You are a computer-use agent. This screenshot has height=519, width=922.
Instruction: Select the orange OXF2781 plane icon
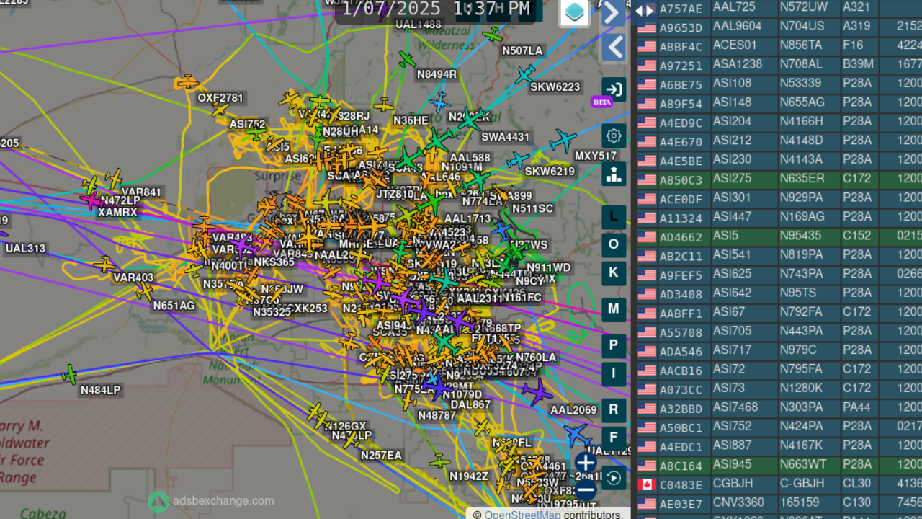187,81
